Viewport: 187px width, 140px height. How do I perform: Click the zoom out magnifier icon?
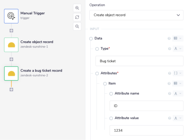(x=77, y=26)
